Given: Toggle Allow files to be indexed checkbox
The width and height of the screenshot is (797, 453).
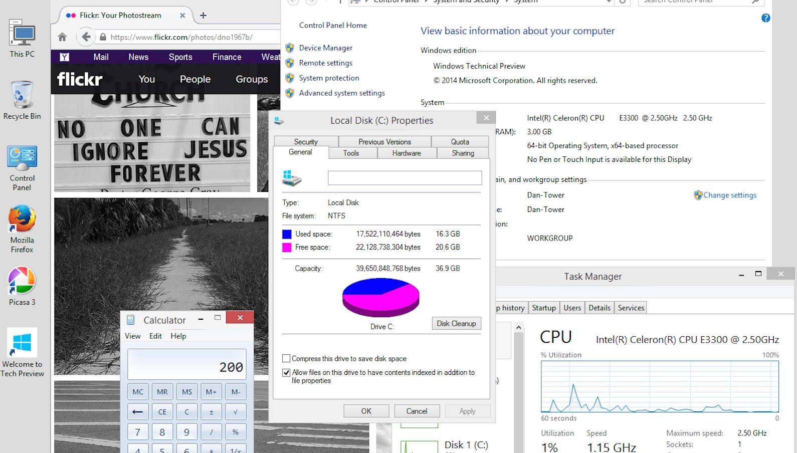Looking at the screenshot, I should 286,372.
